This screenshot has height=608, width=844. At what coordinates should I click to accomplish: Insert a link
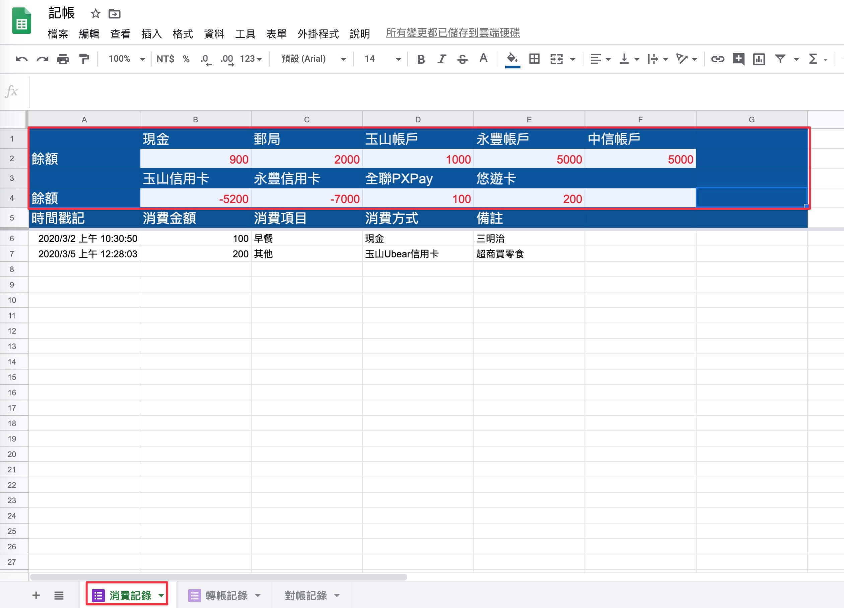point(717,59)
